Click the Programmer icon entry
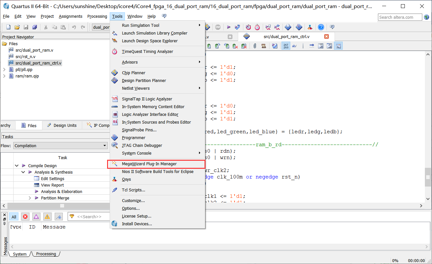 click(133, 138)
